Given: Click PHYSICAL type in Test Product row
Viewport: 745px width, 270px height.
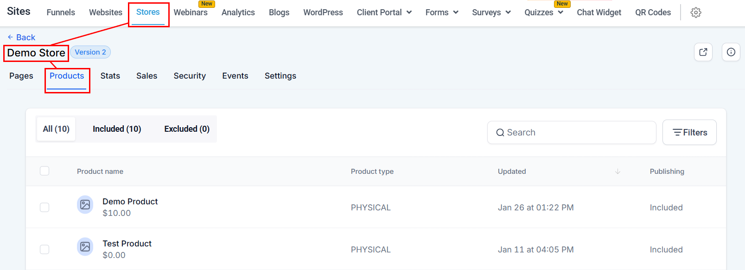Looking at the screenshot, I should click(x=370, y=250).
